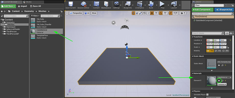The image size is (235, 98).
Task: Set Mobility to Stationary
Action: pyautogui.click(x=218, y=51)
